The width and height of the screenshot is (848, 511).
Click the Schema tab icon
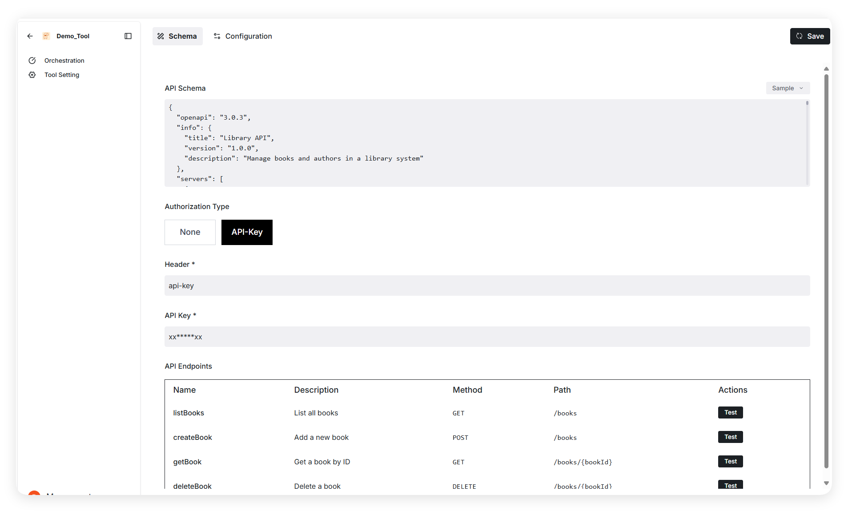161,36
